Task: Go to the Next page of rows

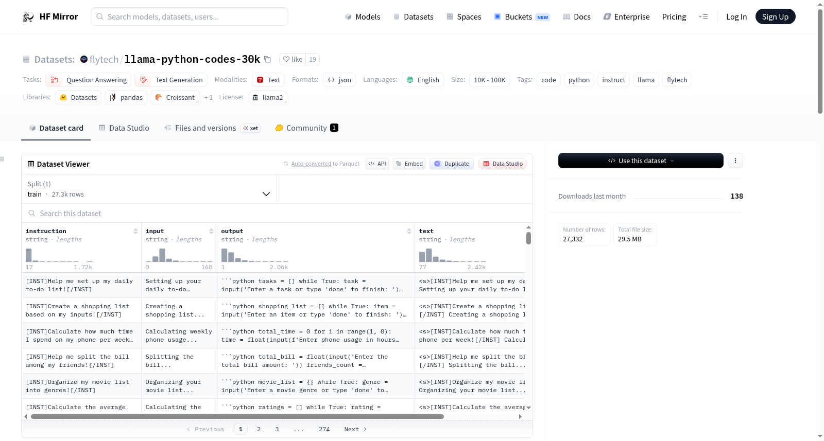Action: (356, 429)
